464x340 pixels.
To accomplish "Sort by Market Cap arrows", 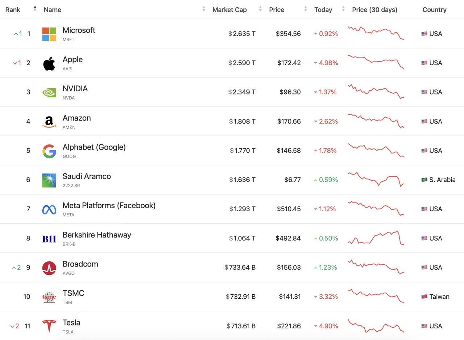I will tap(260, 9).
